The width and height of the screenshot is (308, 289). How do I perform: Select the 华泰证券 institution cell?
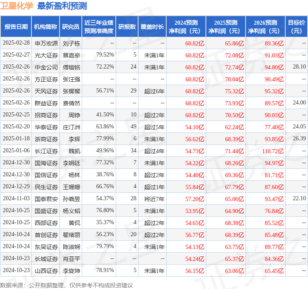coord(46,127)
